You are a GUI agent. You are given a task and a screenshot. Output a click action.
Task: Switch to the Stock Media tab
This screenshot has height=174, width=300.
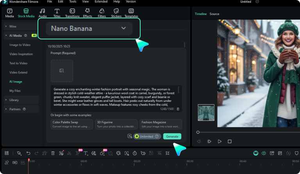click(26, 13)
